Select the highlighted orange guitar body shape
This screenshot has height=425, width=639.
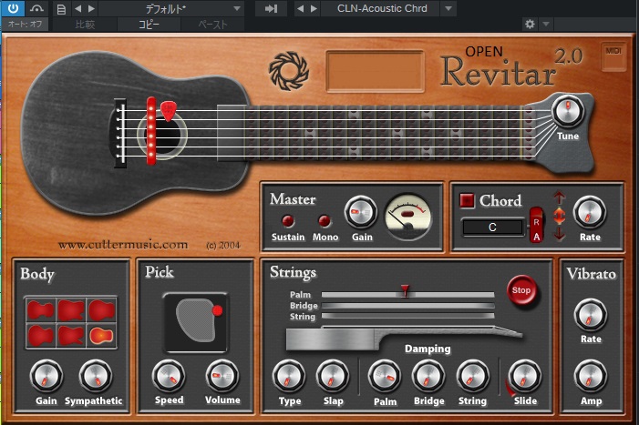click(x=101, y=335)
